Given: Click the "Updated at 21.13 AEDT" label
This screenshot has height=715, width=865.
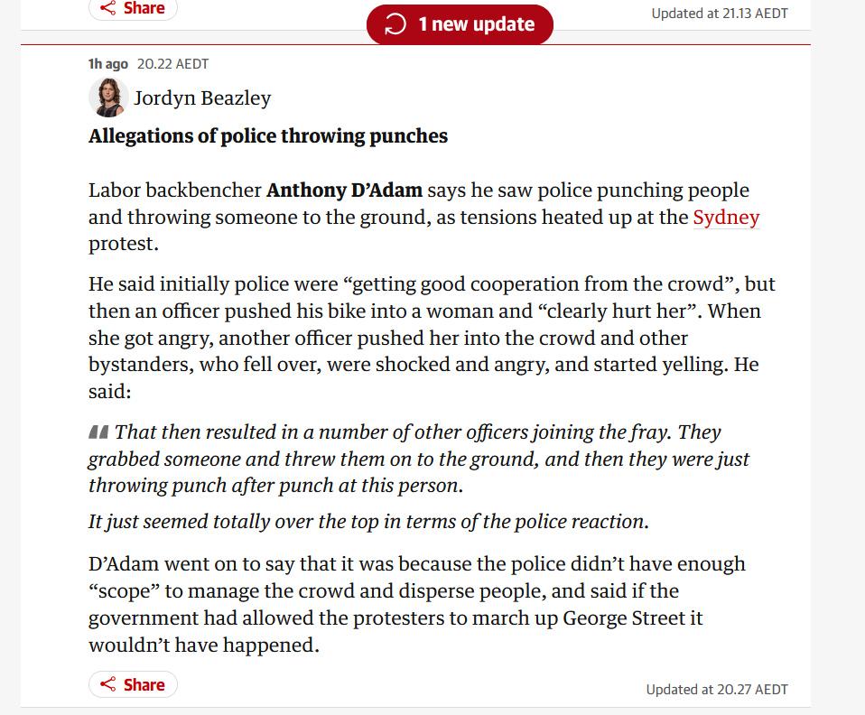Looking at the screenshot, I should pos(719,14).
